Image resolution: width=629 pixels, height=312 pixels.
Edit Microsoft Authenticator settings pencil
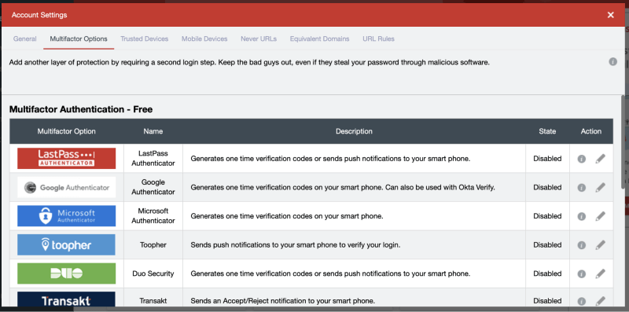[600, 216]
